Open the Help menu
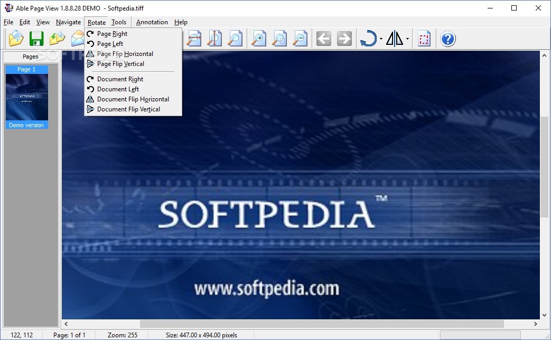Image resolution: width=551 pixels, height=340 pixels. tap(181, 22)
